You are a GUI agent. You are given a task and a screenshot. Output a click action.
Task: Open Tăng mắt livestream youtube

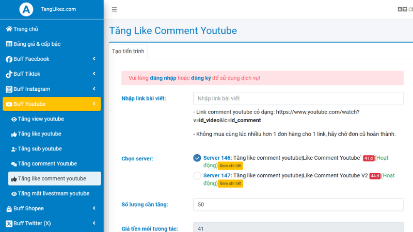coord(54,194)
